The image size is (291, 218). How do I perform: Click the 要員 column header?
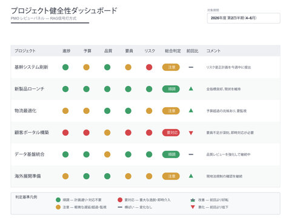coord(129,51)
